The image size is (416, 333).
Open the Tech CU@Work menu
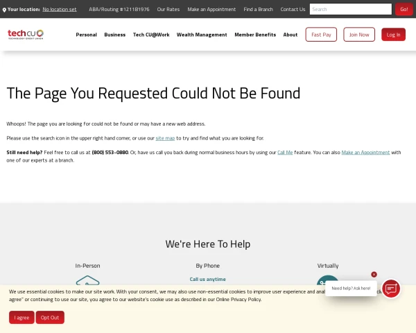[151, 35]
